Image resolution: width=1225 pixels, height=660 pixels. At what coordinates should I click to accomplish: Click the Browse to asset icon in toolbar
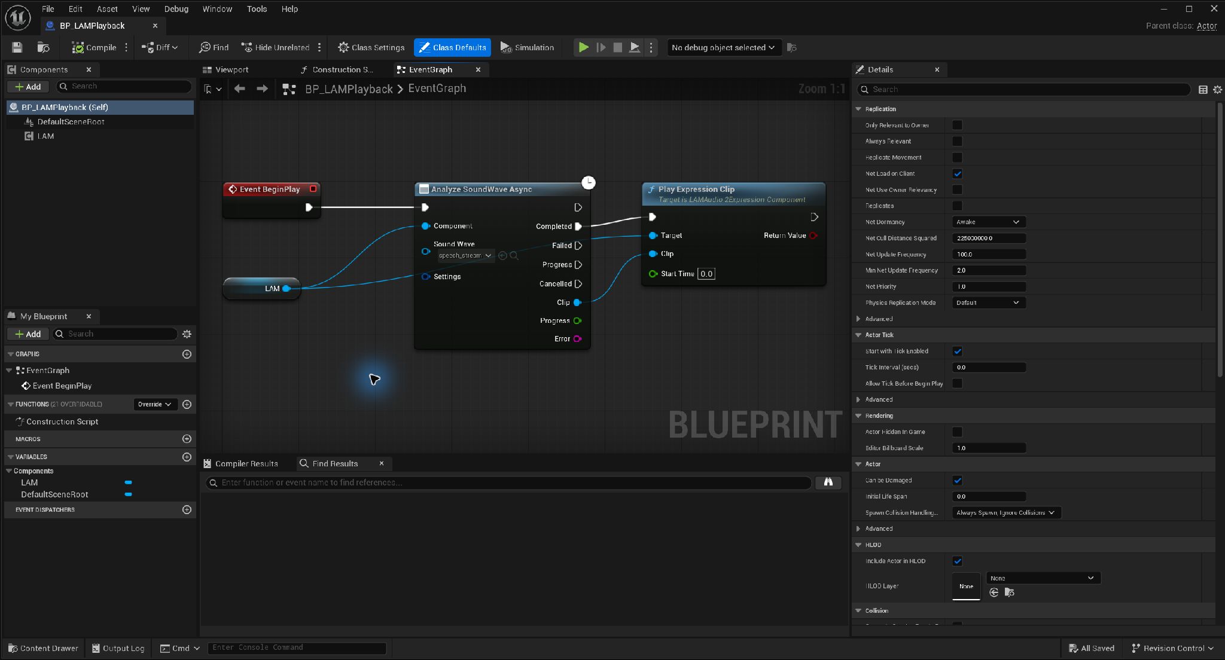tap(43, 47)
